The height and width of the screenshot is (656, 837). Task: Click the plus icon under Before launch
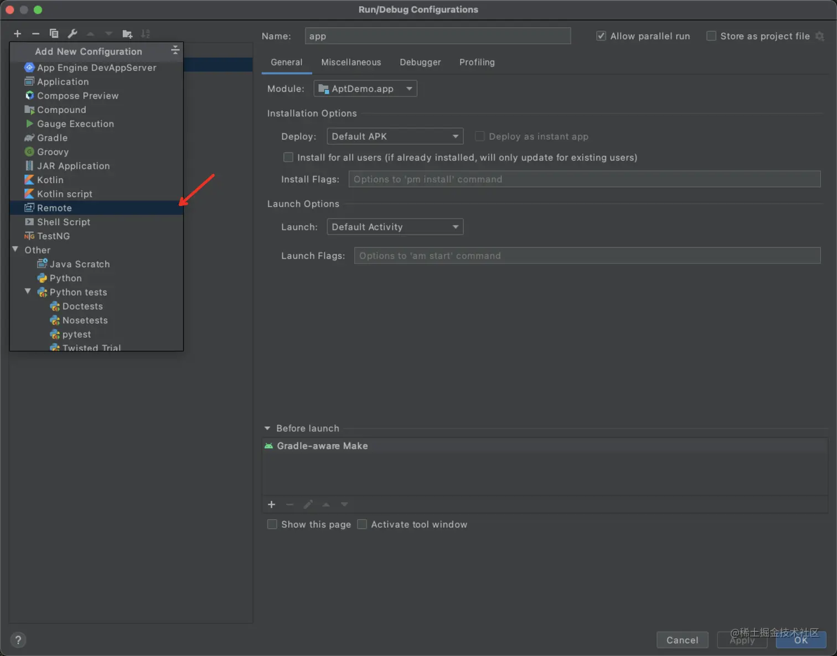(x=271, y=504)
